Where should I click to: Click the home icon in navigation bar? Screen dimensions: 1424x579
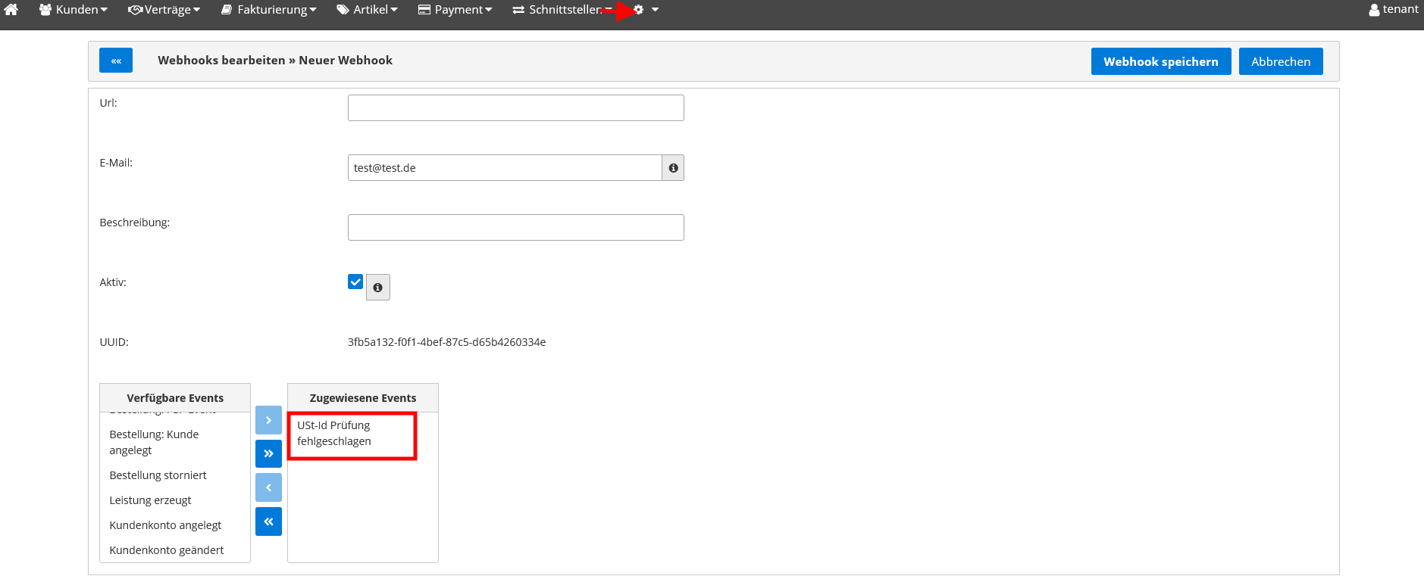click(x=11, y=10)
